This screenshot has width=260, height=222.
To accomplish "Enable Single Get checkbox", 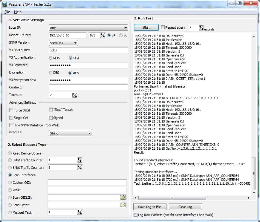I will pos(11,117).
